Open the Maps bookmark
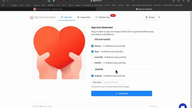The width and height of the screenshot is (192, 108). [128, 5]
